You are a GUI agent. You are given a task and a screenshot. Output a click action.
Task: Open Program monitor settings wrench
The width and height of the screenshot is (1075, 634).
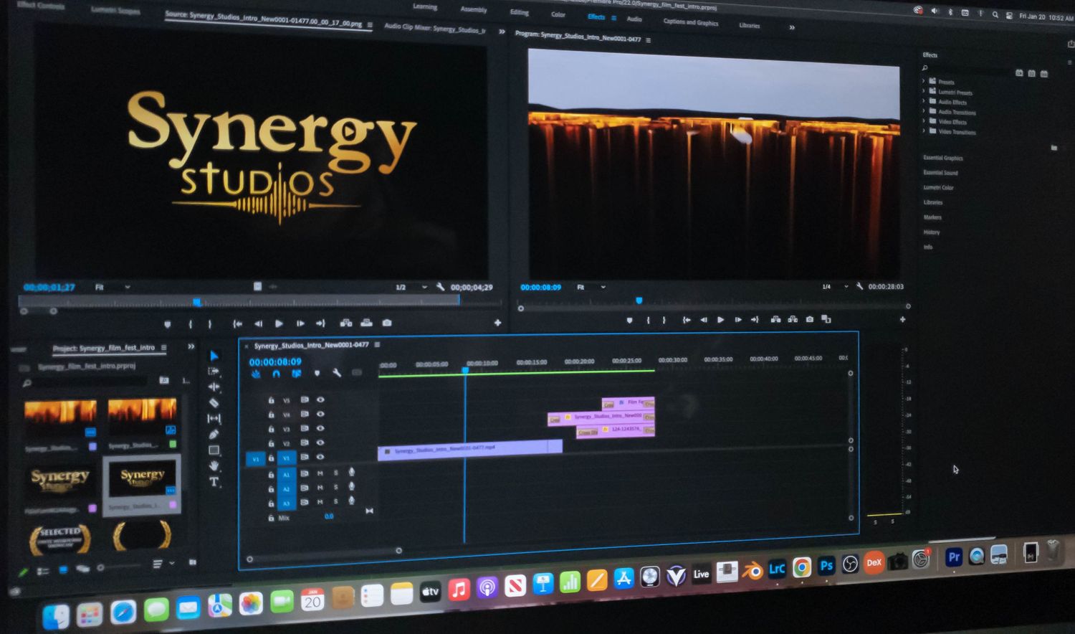pyautogui.click(x=859, y=287)
